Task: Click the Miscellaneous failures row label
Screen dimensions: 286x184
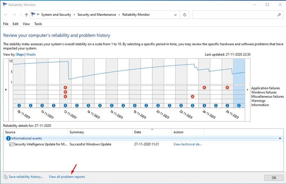Action: click(x=267, y=97)
